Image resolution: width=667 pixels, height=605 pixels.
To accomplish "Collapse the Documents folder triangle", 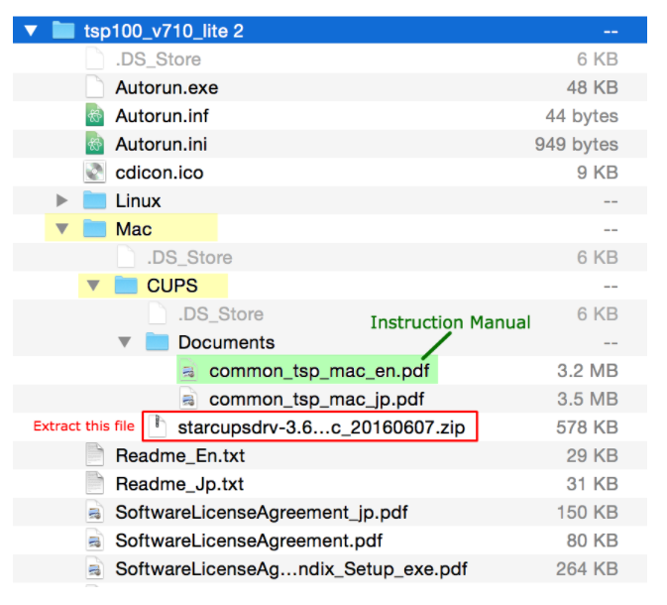I will pyautogui.click(x=126, y=343).
